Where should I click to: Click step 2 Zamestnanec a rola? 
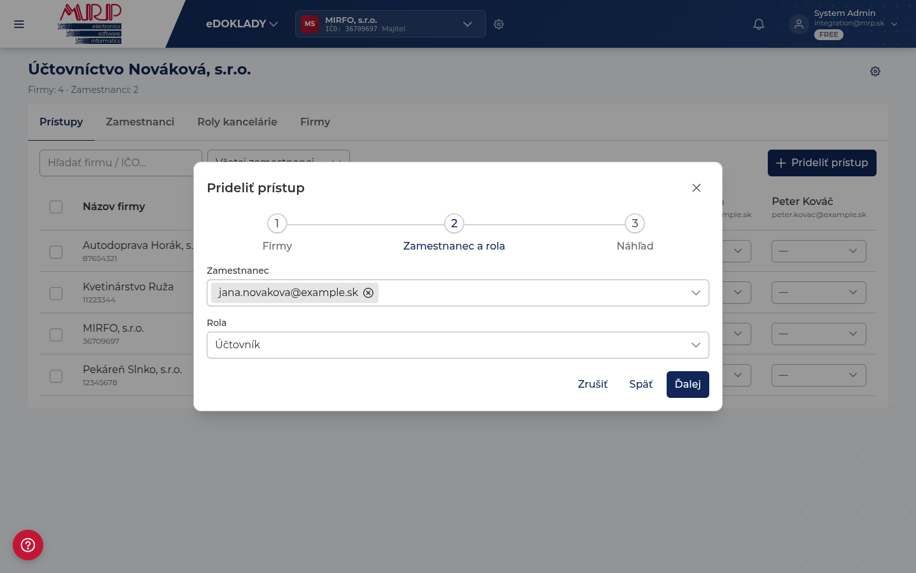pyautogui.click(x=454, y=233)
